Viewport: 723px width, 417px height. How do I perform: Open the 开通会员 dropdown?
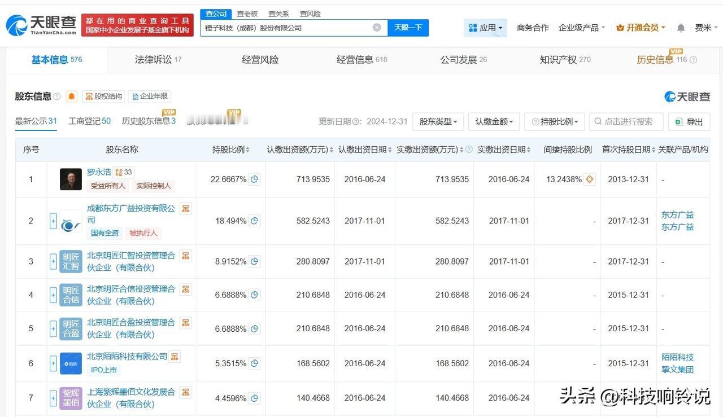click(x=641, y=28)
